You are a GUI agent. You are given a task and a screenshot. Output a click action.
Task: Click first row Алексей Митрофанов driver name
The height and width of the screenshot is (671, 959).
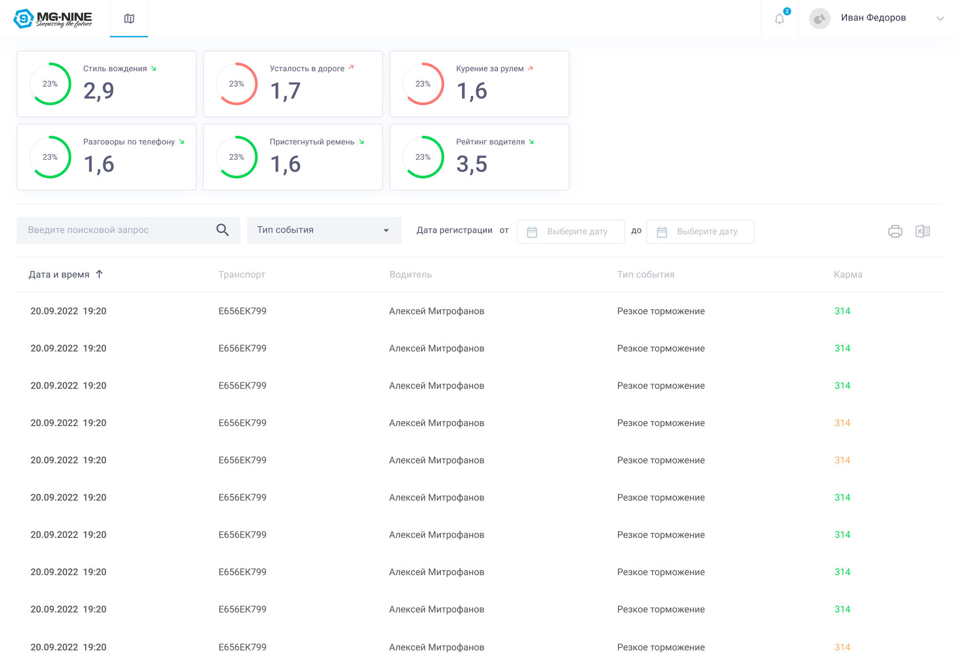point(436,311)
